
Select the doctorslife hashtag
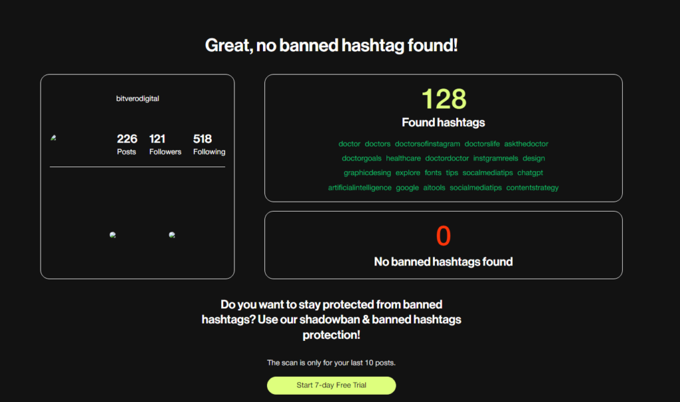(x=482, y=144)
